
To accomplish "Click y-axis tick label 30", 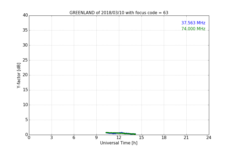I will click(x=25, y=45).
